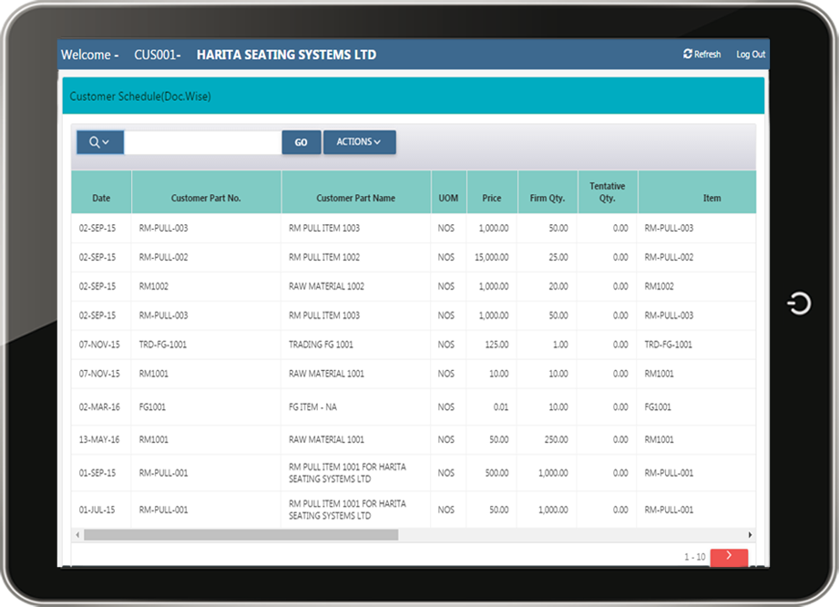Select the 0.01 price cell

tap(501, 406)
